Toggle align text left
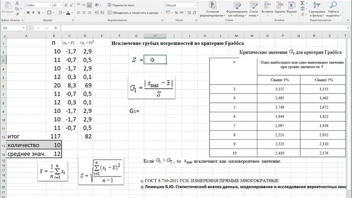Screen dimensions: 352x198 coord(78,13)
